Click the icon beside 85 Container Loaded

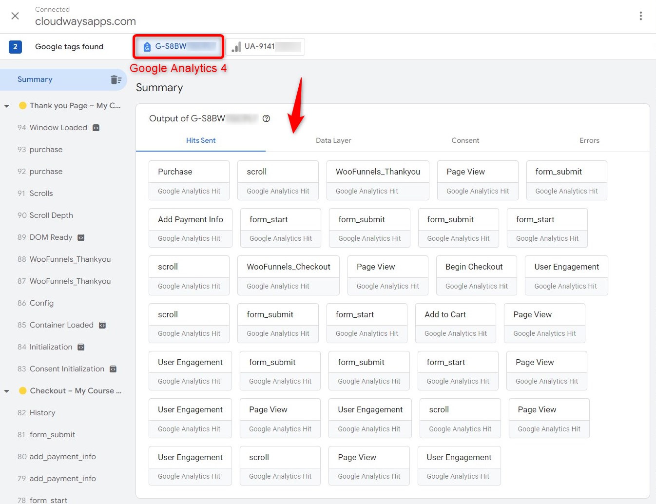(102, 325)
